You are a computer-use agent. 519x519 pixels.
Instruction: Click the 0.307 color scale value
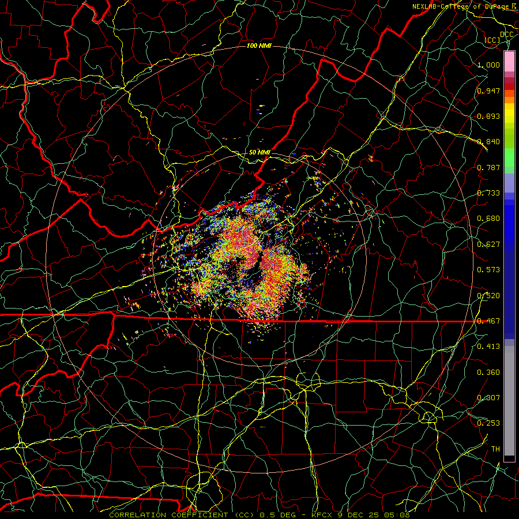(x=488, y=398)
